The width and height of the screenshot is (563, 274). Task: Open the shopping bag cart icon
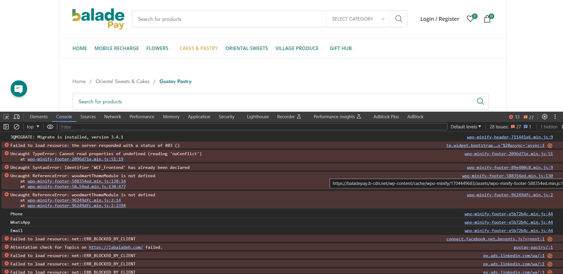click(487, 19)
